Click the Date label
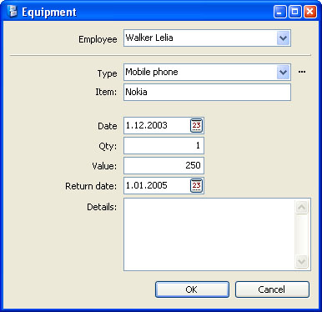 [108, 126]
